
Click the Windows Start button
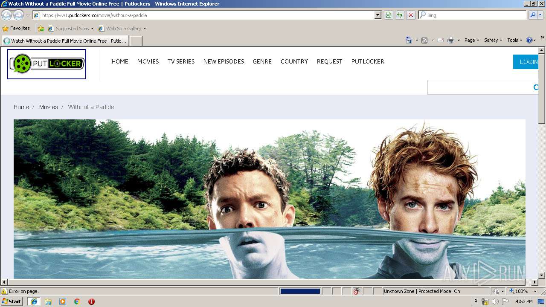pyautogui.click(x=12, y=301)
